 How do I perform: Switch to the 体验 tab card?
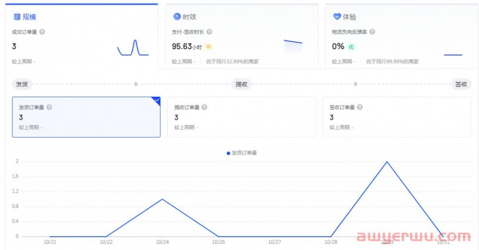coord(402,36)
